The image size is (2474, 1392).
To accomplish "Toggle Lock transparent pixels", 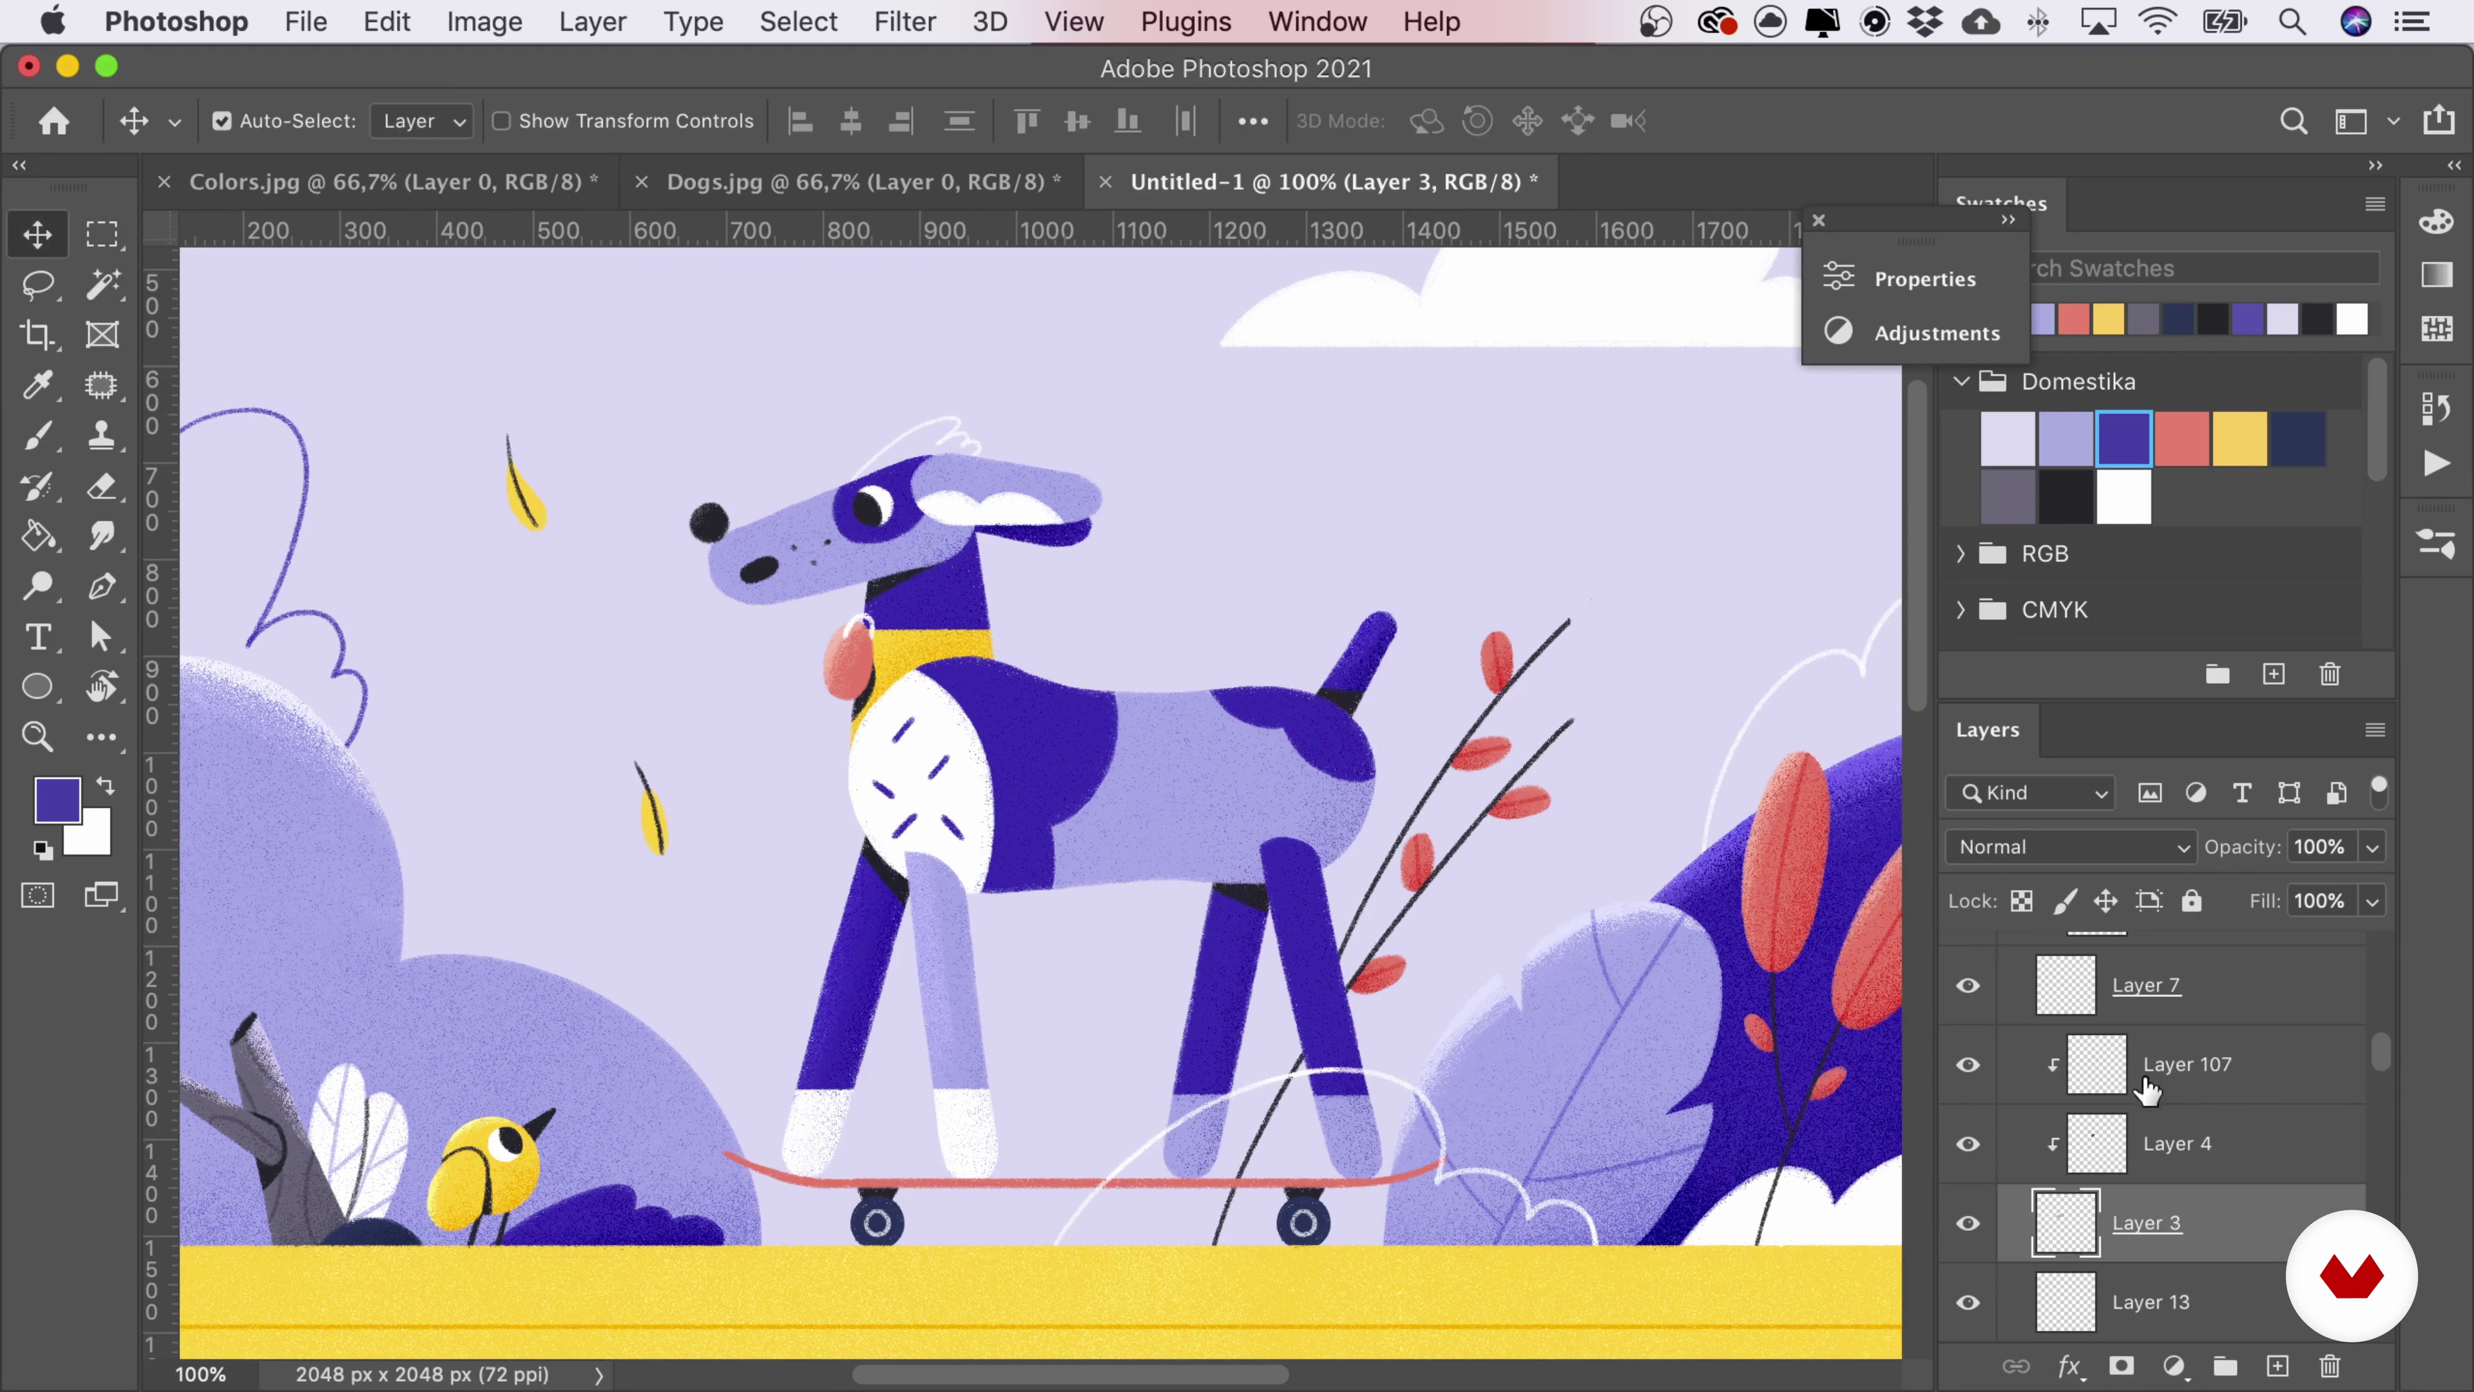I will tap(2022, 901).
